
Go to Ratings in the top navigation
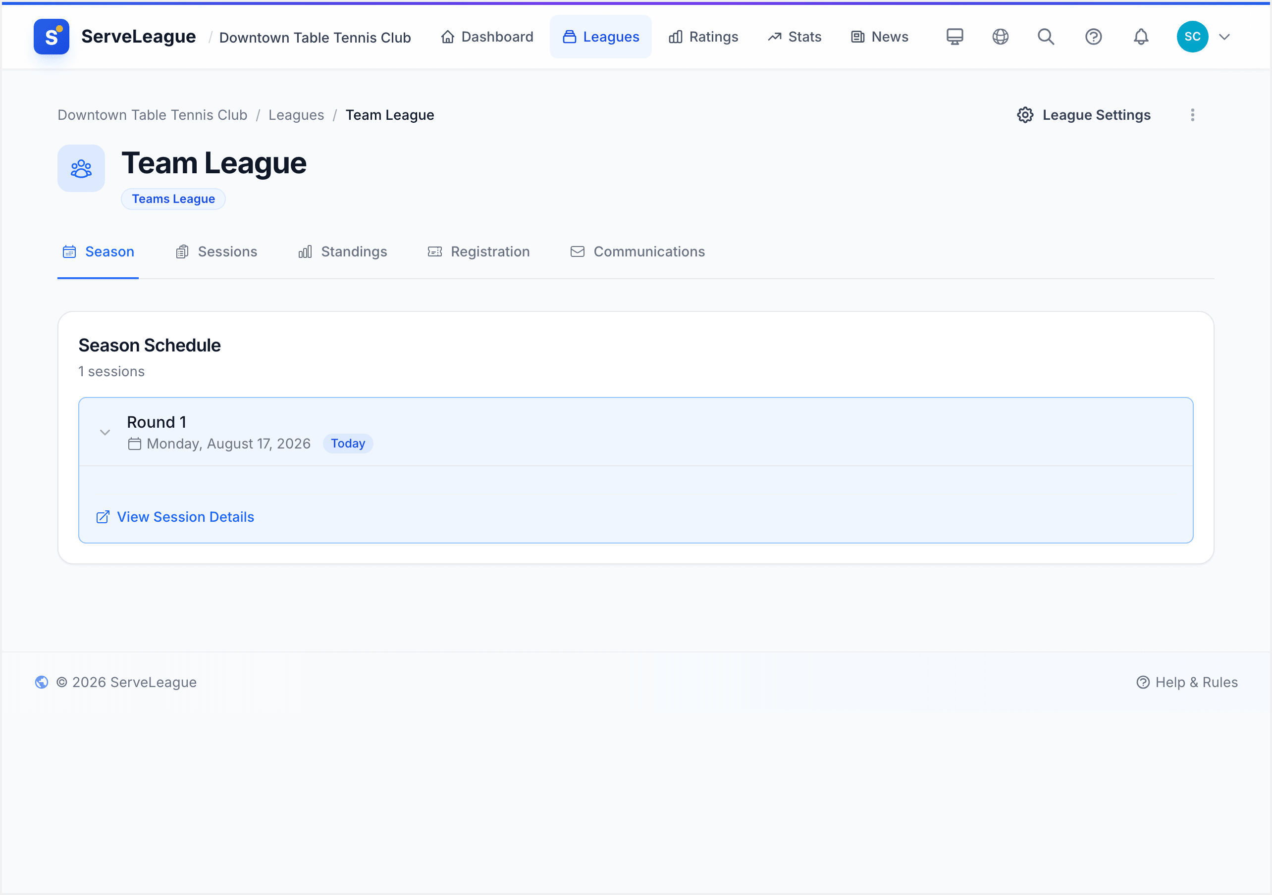[703, 37]
